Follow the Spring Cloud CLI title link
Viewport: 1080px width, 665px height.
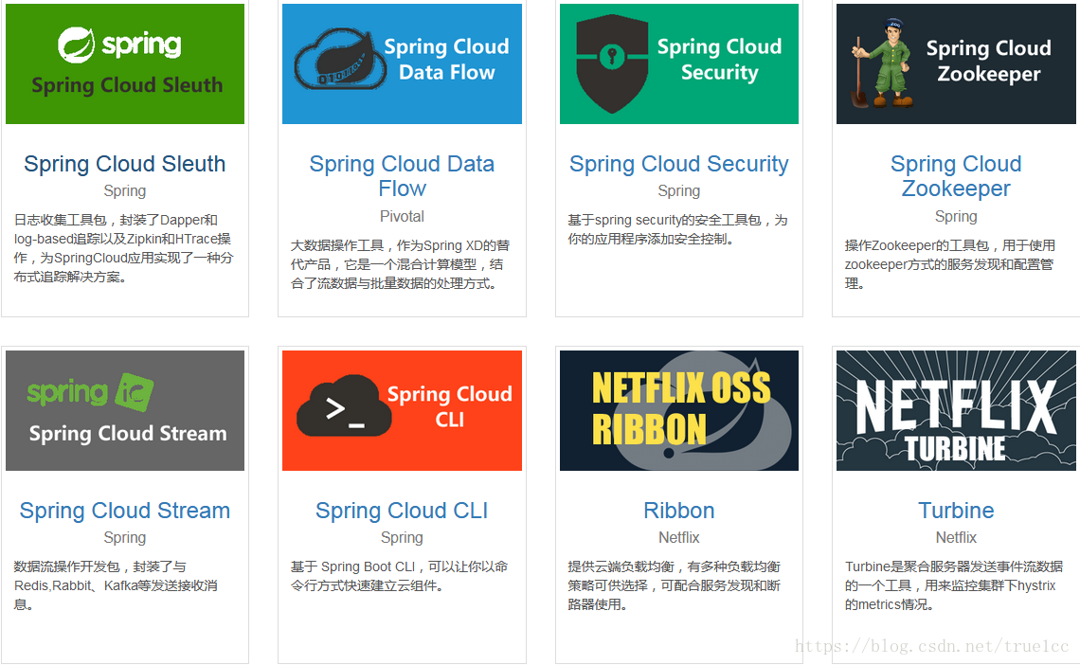[x=403, y=511]
